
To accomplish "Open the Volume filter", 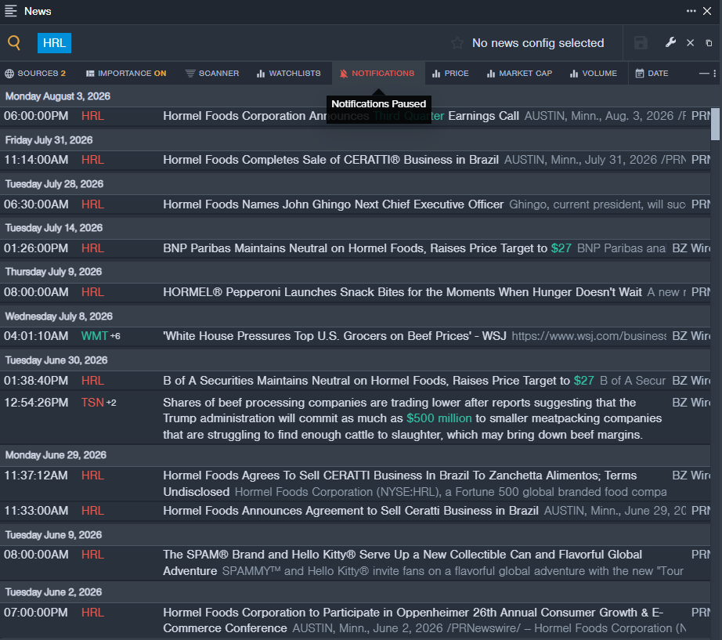I will (x=594, y=74).
